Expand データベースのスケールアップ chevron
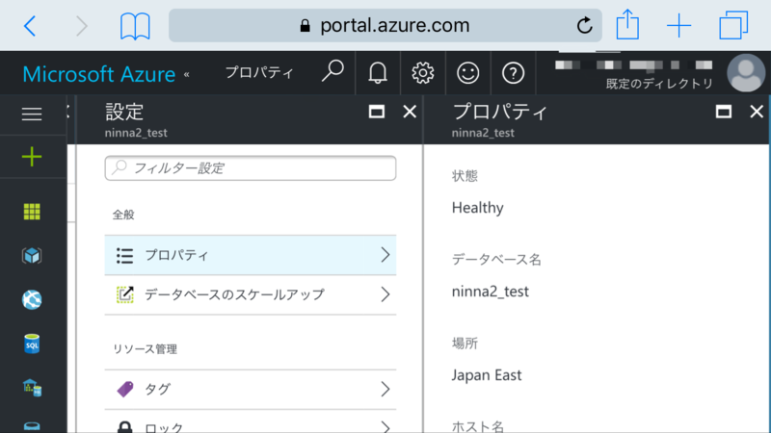 [x=385, y=294]
